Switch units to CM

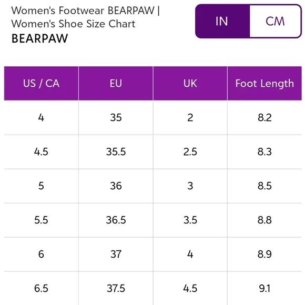(275, 21)
